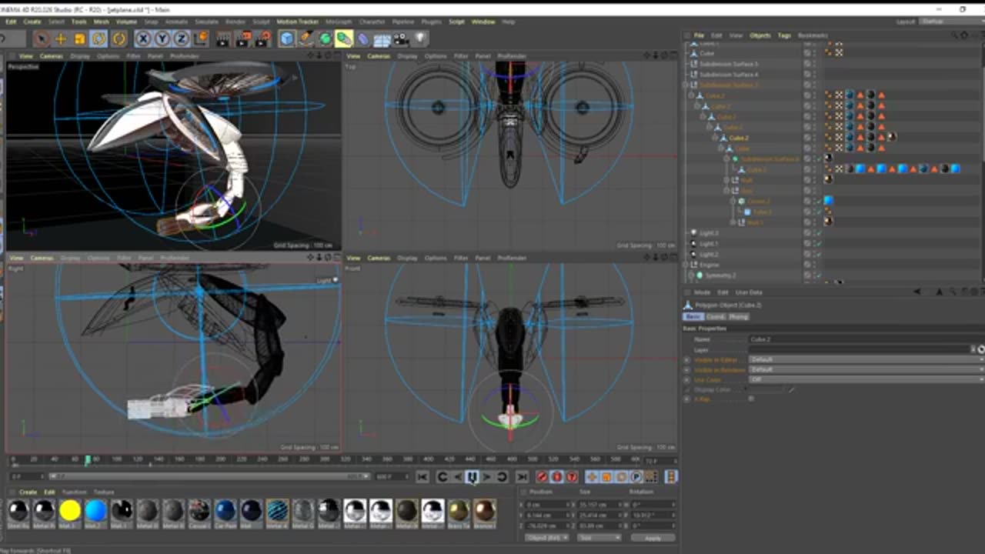985x554 pixels.
Task: Open the Mesh menu
Action: click(x=101, y=22)
